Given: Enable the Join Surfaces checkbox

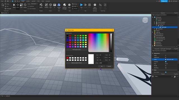Looking at the screenshot, I should [28, 9].
